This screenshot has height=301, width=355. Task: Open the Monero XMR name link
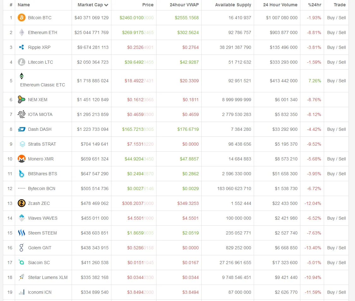[41, 159]
